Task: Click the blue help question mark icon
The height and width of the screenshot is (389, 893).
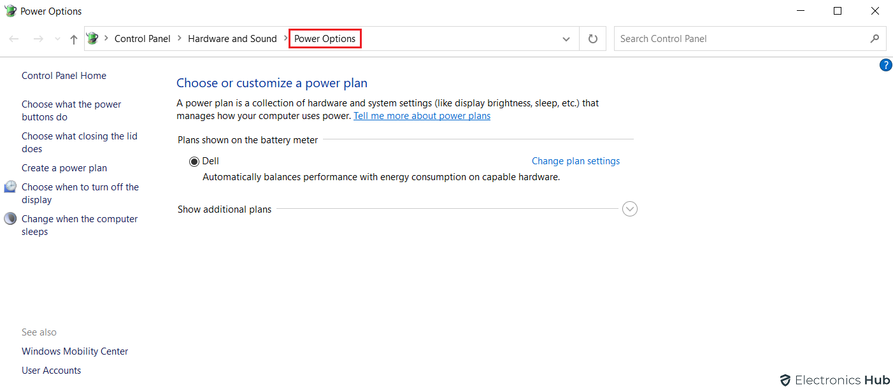Action: coord(885,65)
